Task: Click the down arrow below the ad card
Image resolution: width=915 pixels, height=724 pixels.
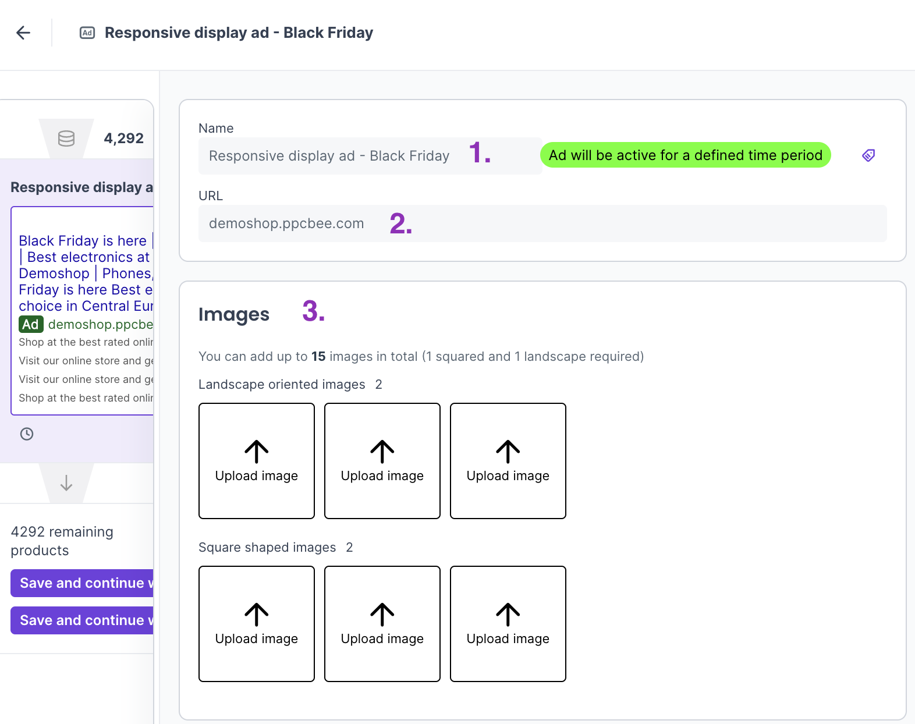Action: click(x=66, y=483)
